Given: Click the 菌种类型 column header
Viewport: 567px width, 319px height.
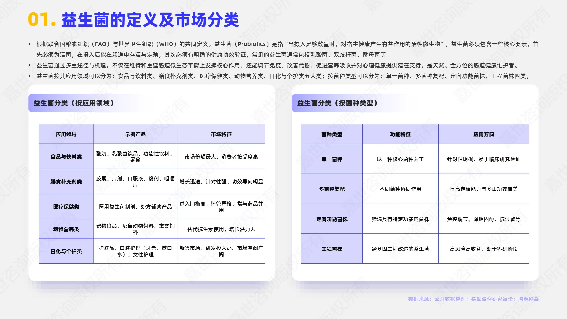Looking at the screenshot, I should (x=331, y=134).
